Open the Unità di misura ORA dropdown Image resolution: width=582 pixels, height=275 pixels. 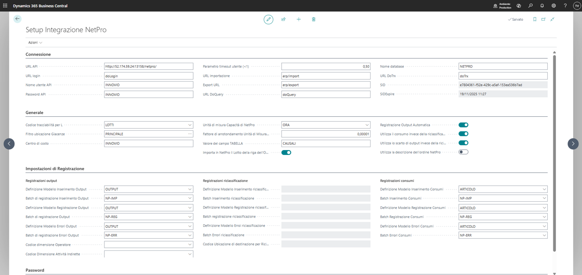coord(367,125)
